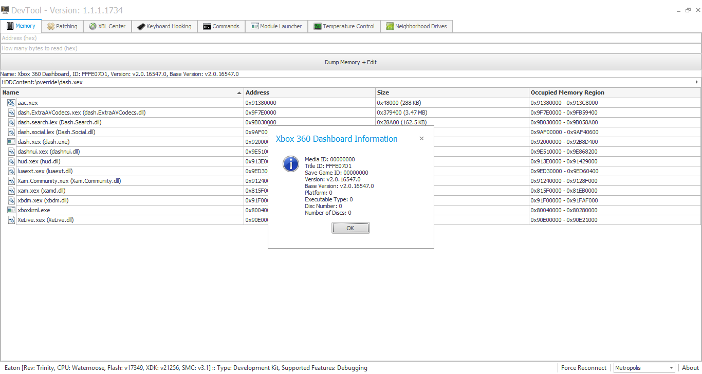Click the Dump Memory + Edit button
Screen dimensions: 702x374
pos(351,62)
